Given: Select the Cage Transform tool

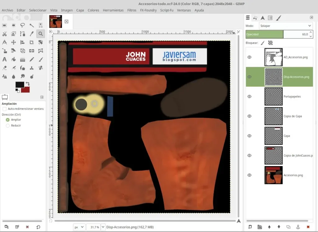Looking at the screenshot, I should 41,51.
